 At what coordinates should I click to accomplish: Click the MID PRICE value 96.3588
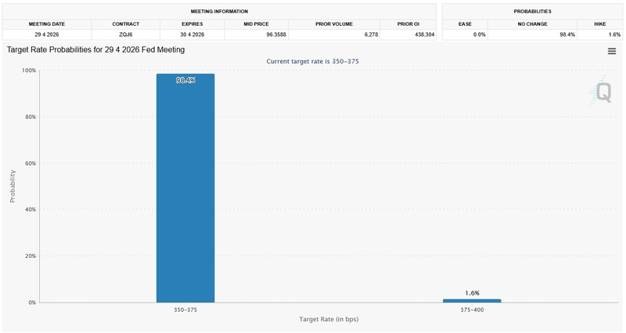point(255,34)
